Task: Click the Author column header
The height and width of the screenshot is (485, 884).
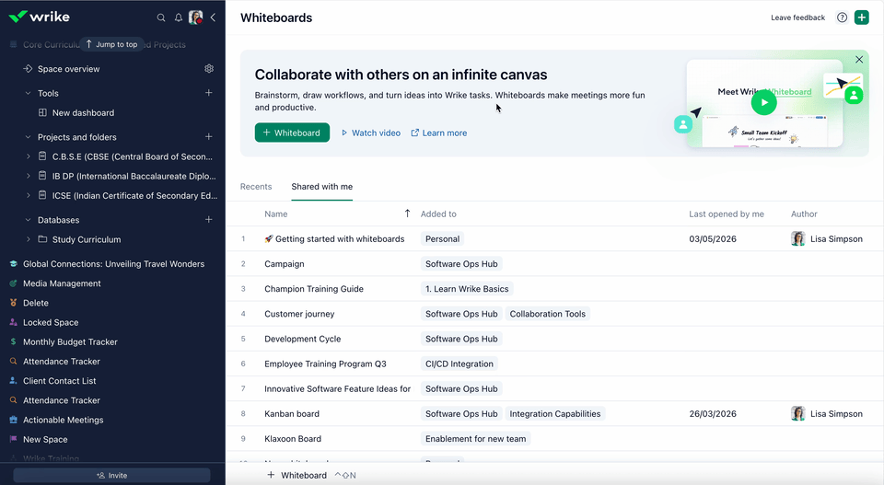Action: (x=804, y=214)
